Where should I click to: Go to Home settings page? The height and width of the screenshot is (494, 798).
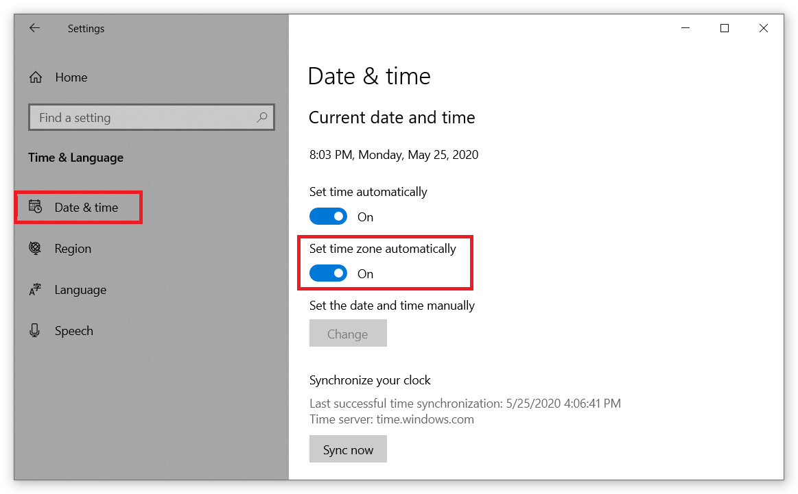[x=71, y=77]
